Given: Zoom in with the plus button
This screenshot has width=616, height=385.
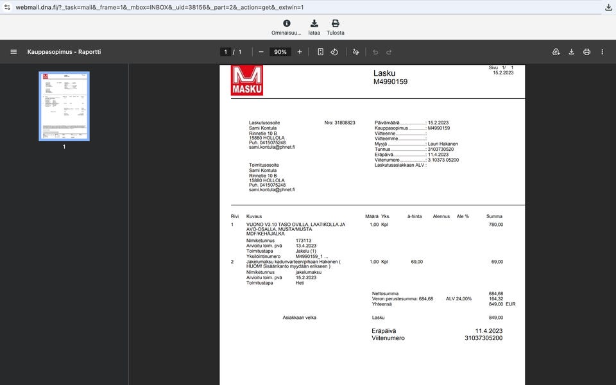Looking at the screenshot, I should (300, 52).
